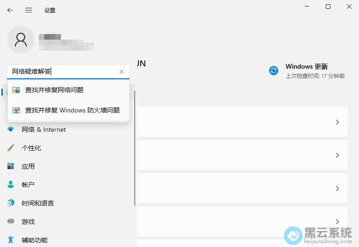Select the 查找并修复网络问题 search result
The image size is (359, 247).
point(54,90)
